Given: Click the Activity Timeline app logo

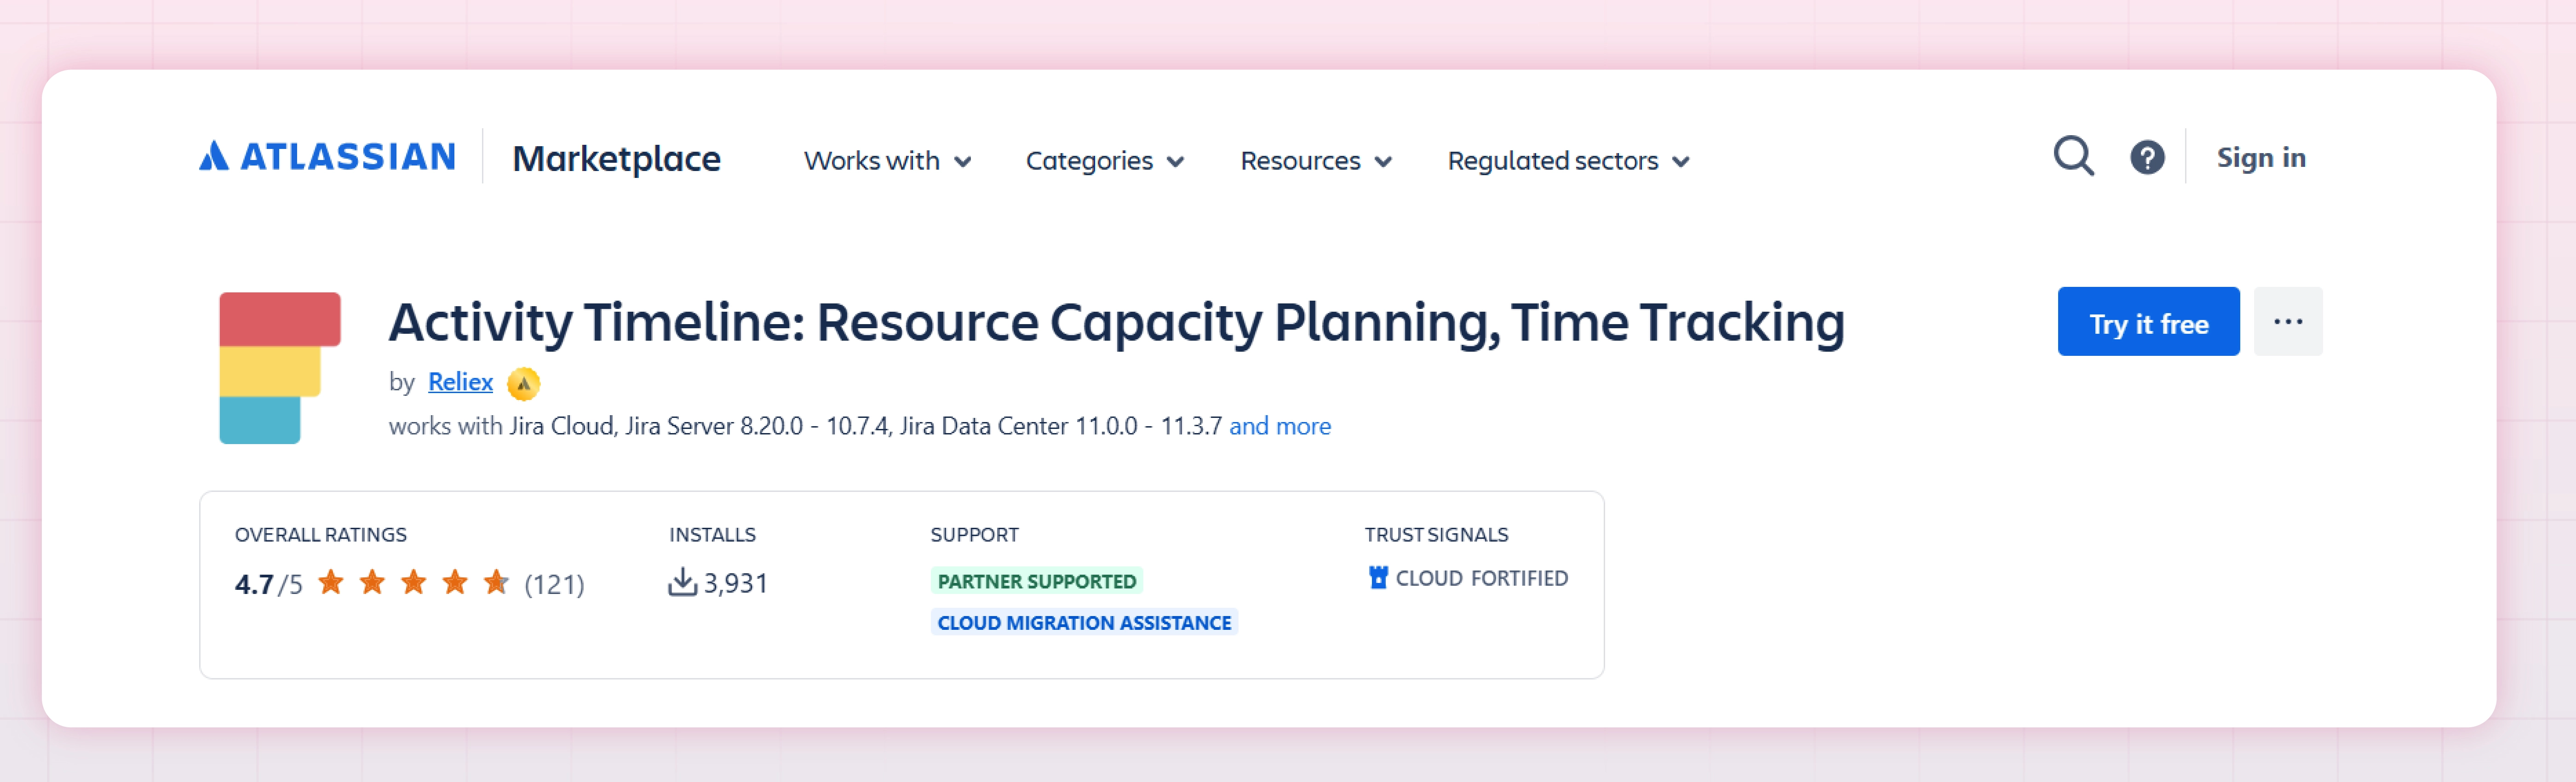Looking at the screenshot, I should [280, 367].
